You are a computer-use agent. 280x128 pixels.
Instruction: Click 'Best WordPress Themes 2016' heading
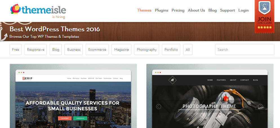55,29
